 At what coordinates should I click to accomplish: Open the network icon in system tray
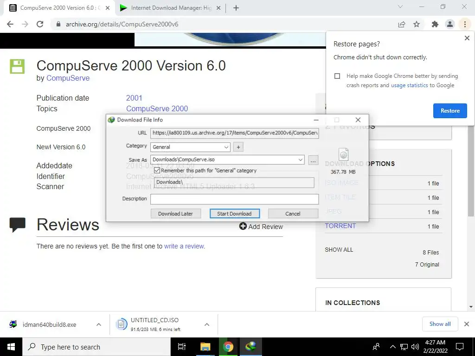pos(404,347)
